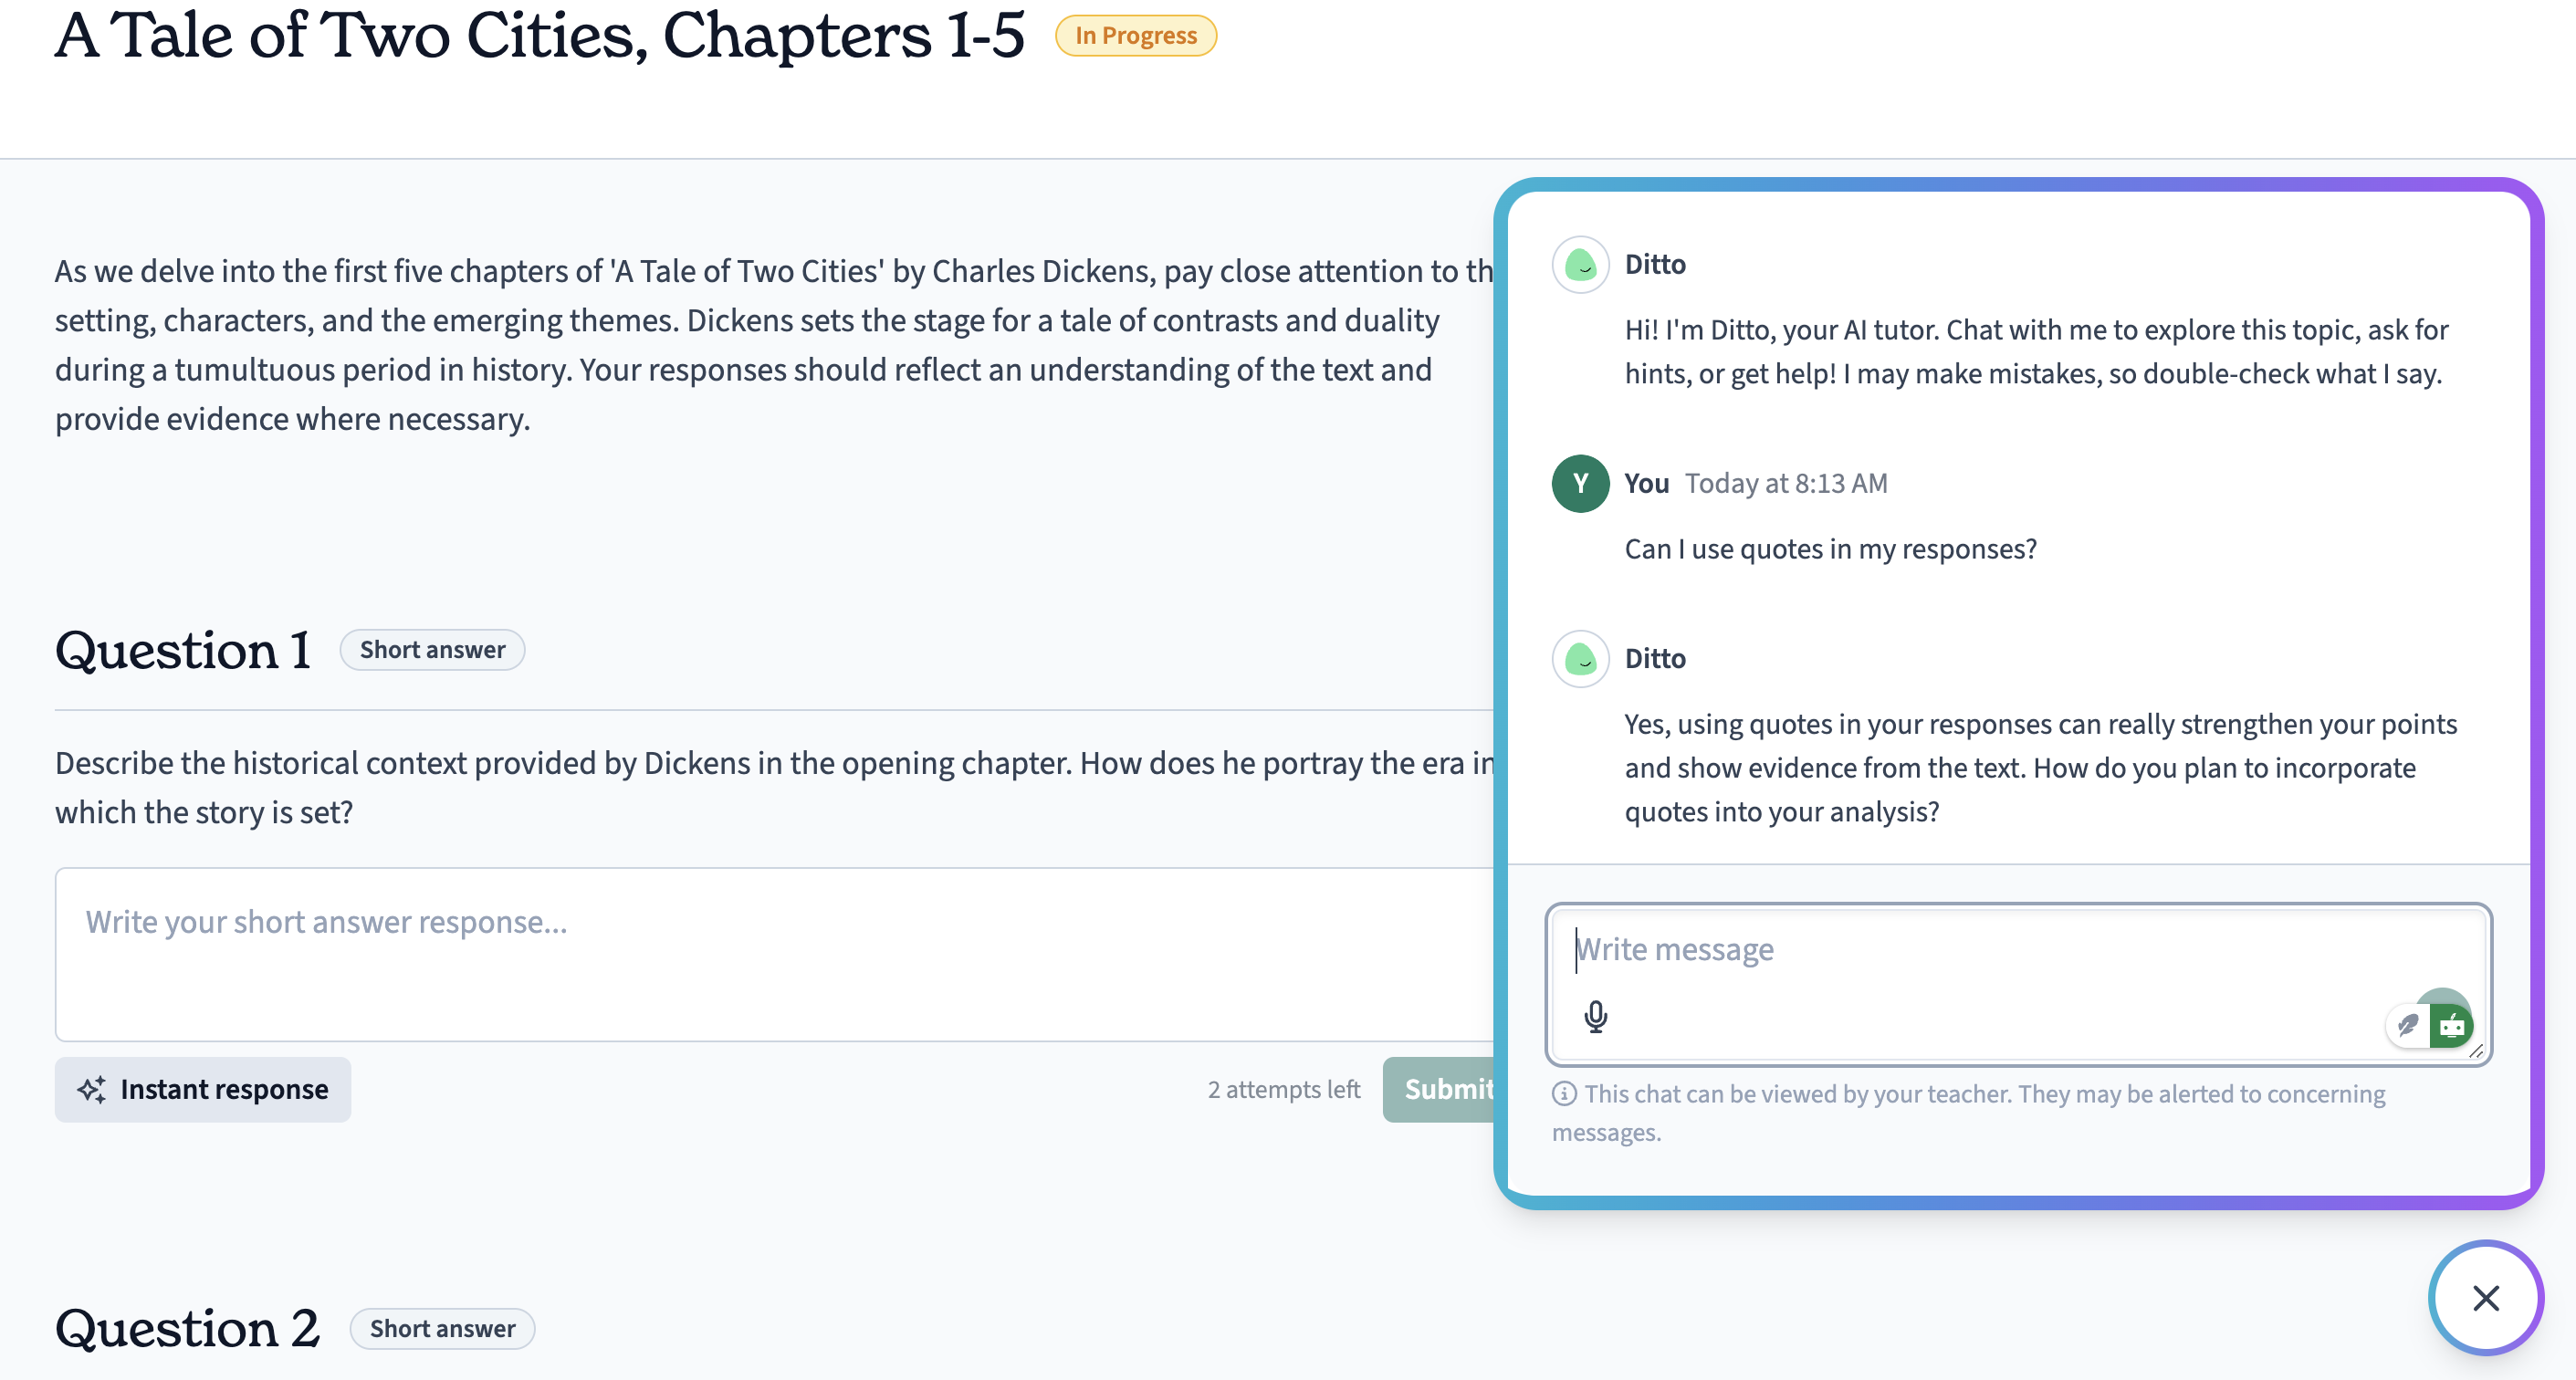Click the sparkle icon on Instant response
This screenshot has height=1380, width=2576.
click(x=92, y=1089)
